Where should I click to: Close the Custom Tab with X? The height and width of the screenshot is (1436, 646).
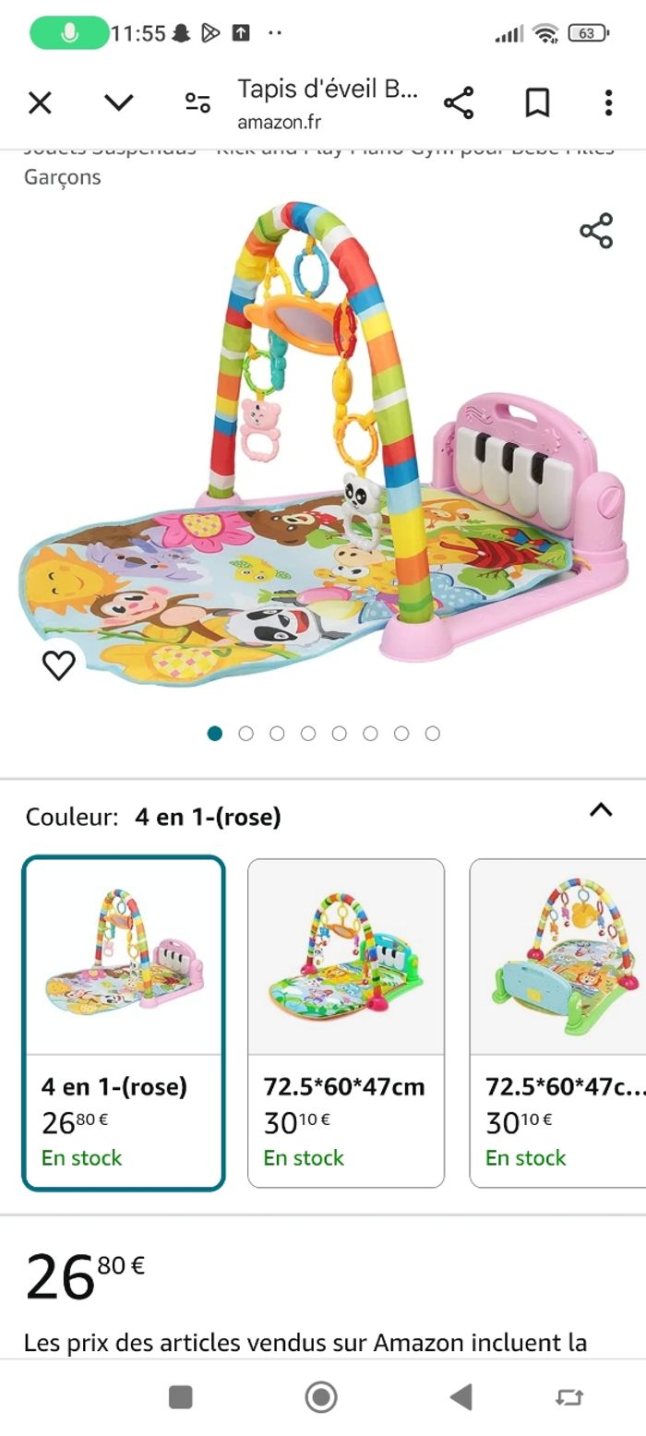tap(40, 102)
